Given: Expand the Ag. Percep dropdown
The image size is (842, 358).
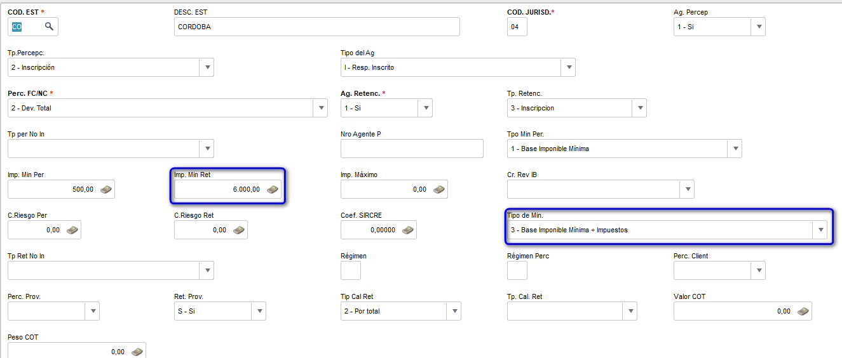Looking at the screenshot, I should pos(758,27).
